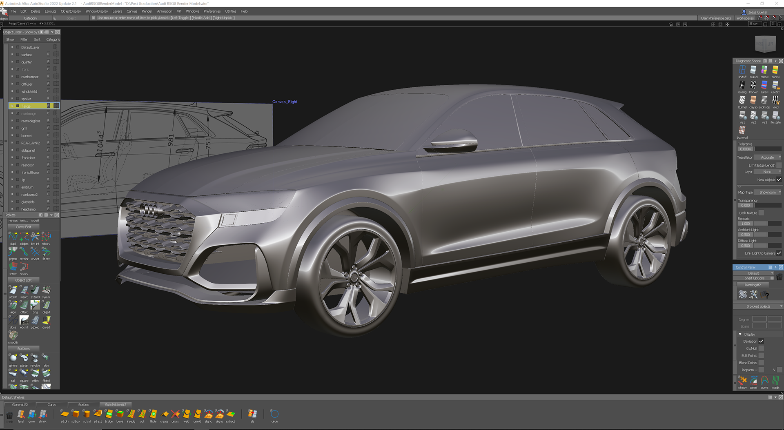The image size is (784, 430).
Task: Select the sd box subdivision primitive tool
Action: click(76, 414)
